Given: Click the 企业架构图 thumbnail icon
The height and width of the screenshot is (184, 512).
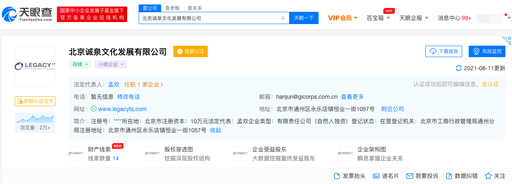Looking at the screenshot, I should click(346, 153).
